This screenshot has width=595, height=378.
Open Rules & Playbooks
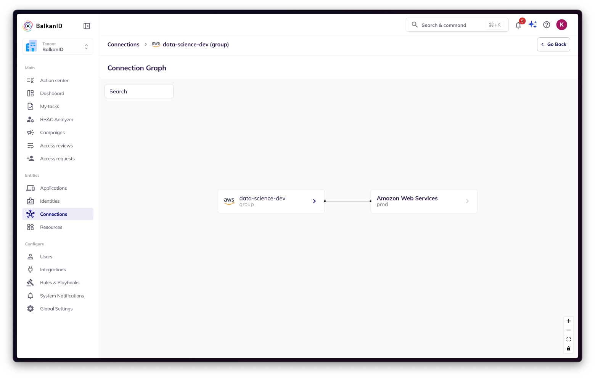coord(59,283)
